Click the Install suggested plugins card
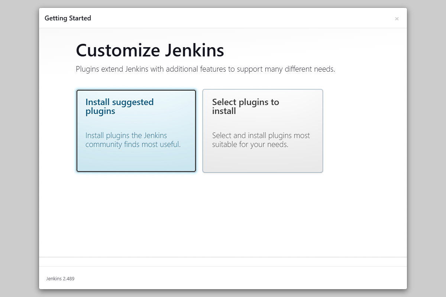The height and width of the screenshot is (297, 446). click(136, 131)
